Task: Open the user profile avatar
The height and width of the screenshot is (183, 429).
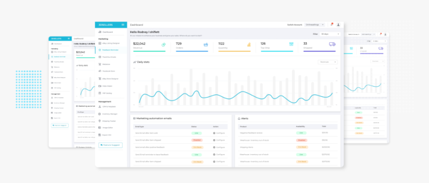Action: [338, 24]
